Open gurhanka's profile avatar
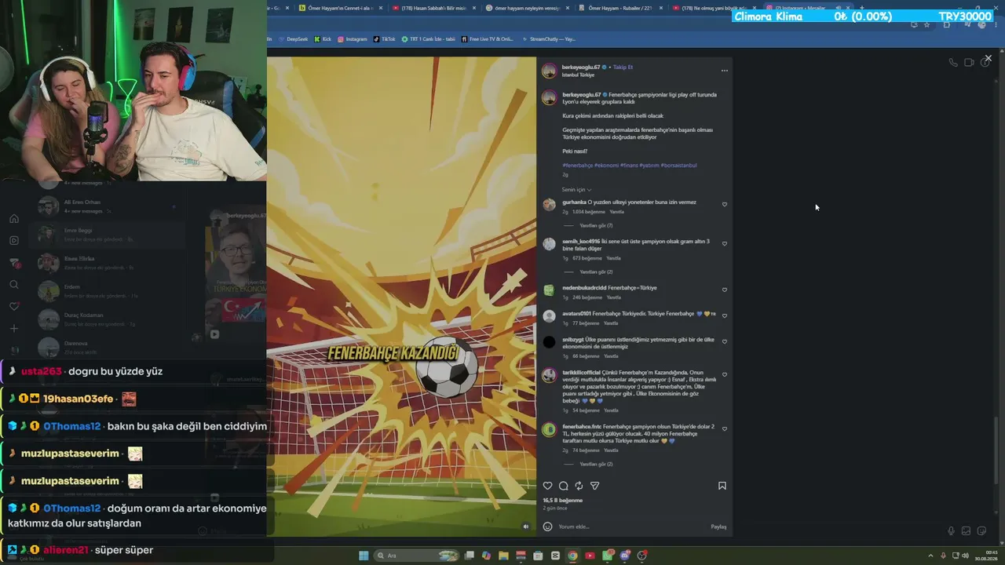This screenshot has width=1005, height=565. click(549, 205)
